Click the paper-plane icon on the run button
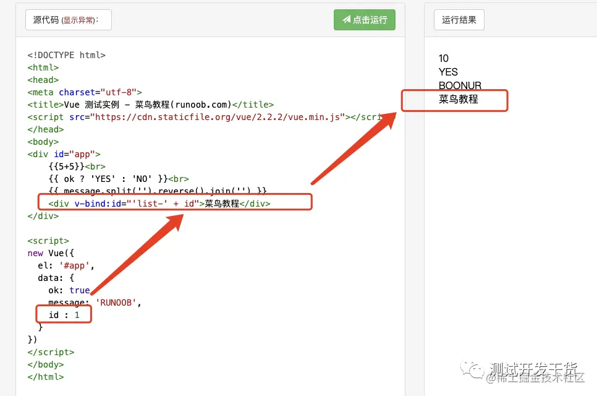This screenshot has width=597, height=396. (x=346, y=19)
